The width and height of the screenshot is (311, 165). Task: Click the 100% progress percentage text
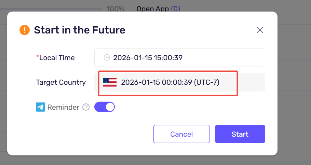pyautogui.click(x=115, y=9)
